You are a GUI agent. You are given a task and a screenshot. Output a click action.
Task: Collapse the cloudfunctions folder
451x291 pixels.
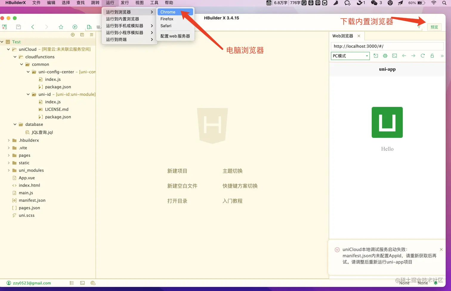coord(15,57)
